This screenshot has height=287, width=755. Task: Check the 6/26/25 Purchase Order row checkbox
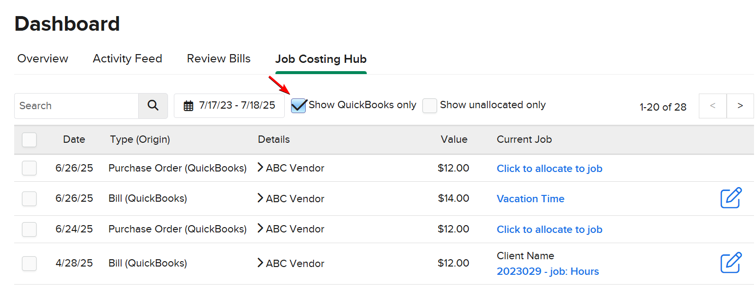29,168
